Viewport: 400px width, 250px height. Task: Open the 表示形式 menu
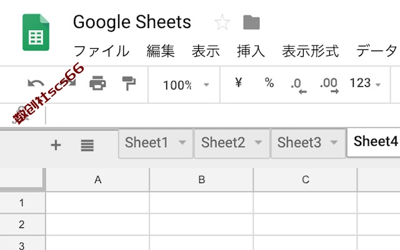pos(310,51)
